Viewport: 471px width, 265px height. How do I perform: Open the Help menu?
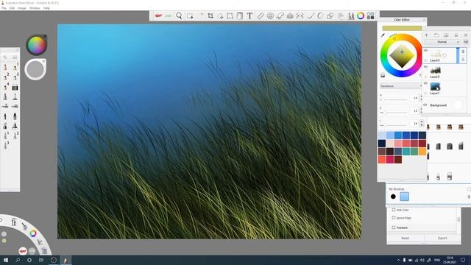point(46,8)
